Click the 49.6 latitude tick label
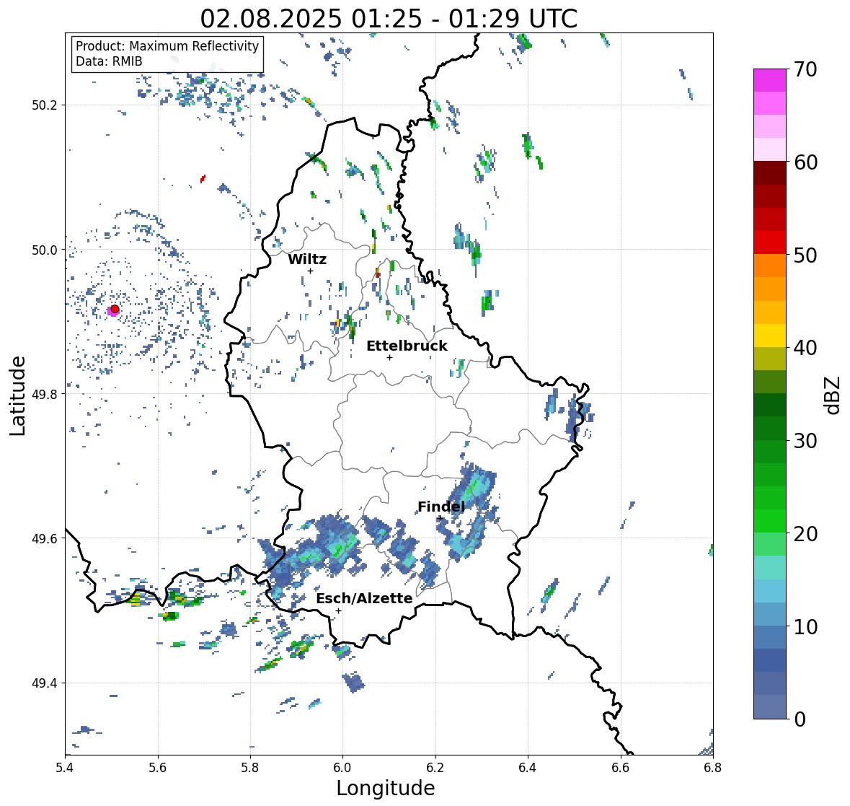850x806 pixels. tap(45, 538)
